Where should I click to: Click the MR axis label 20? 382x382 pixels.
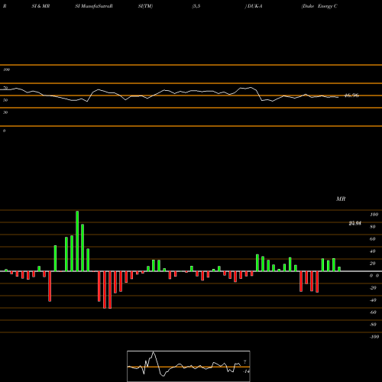click(x=373, y=264)
